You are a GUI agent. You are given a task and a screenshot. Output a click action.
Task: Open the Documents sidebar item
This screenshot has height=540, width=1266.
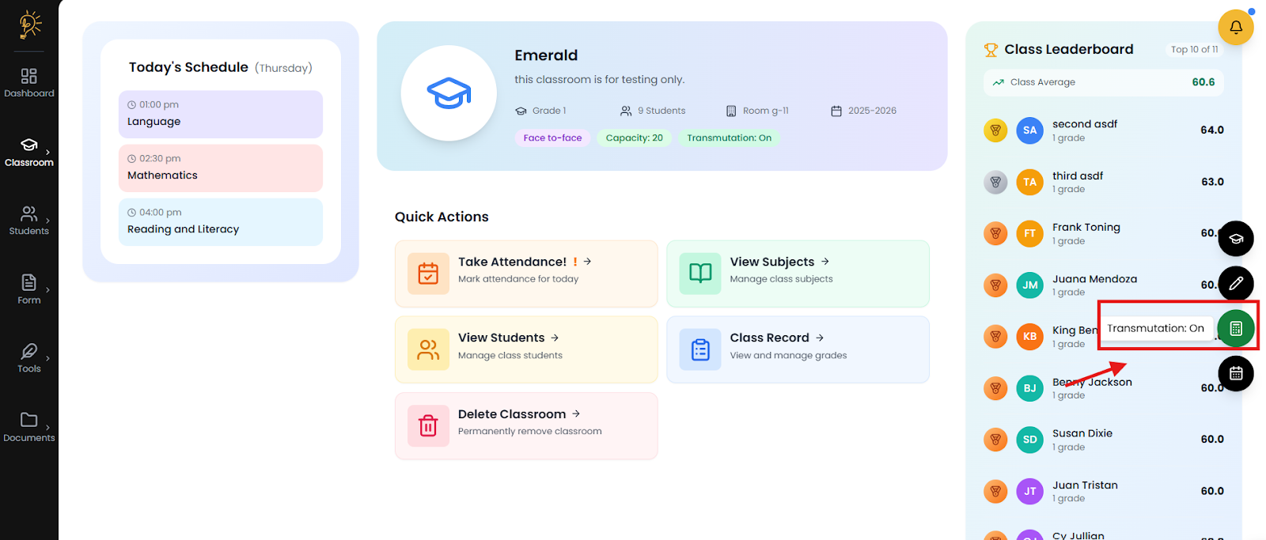[29, 427]
